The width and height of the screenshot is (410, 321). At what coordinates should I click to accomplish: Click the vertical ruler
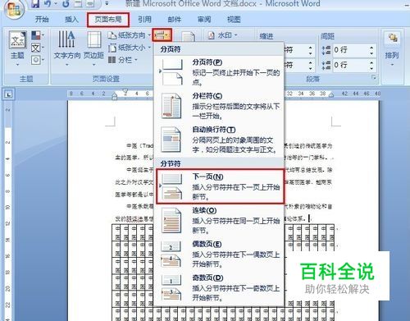(7, 211)
